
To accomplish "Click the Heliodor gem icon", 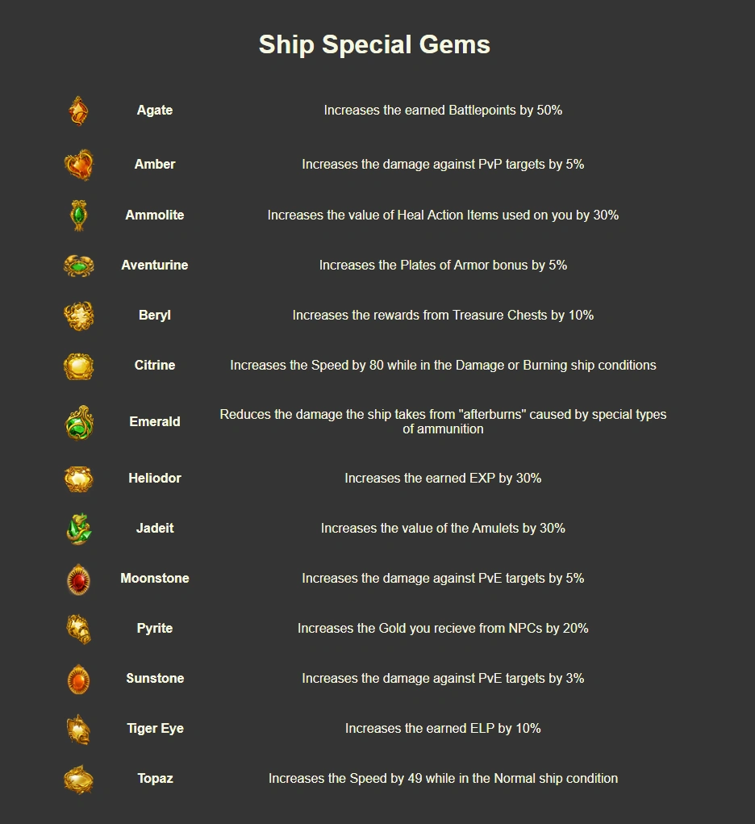I will point(78,479).
